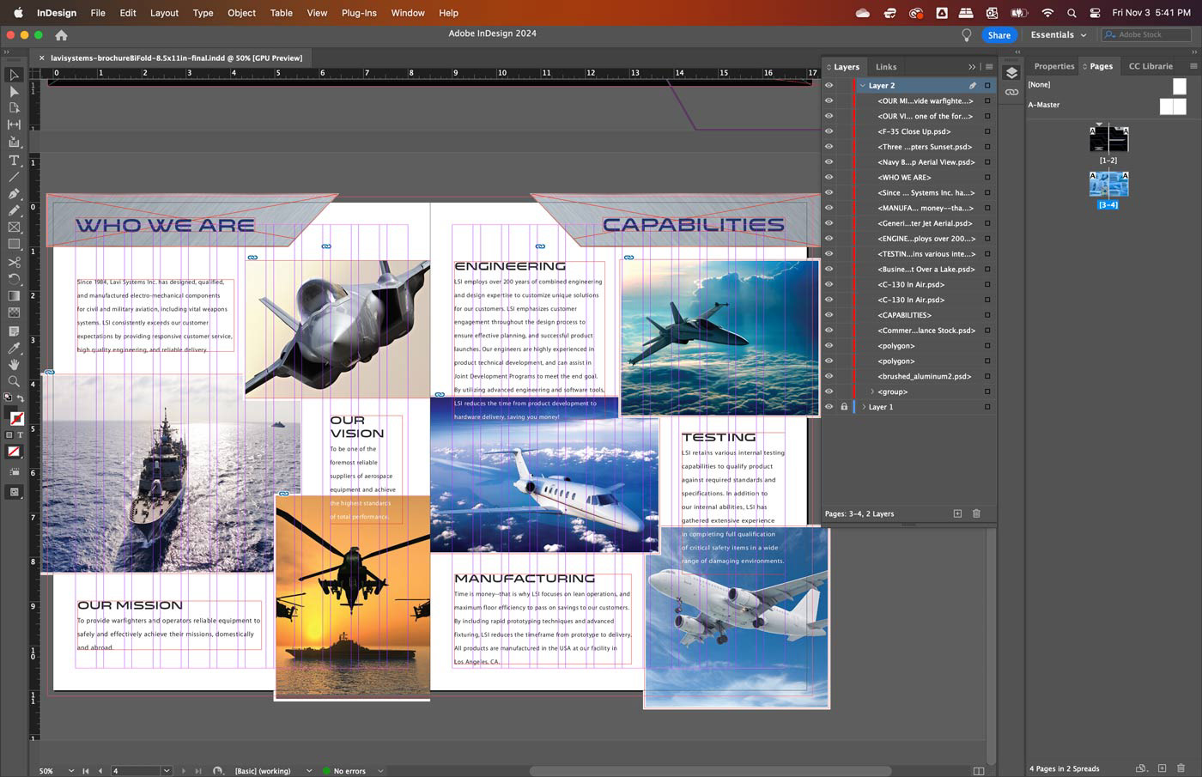Select the Rectangle shape tool
The height and width of the screenshot is (777, 1202).
14,245
